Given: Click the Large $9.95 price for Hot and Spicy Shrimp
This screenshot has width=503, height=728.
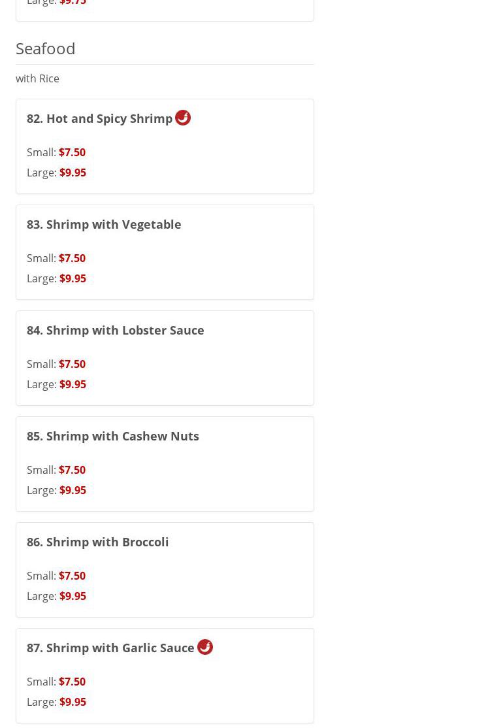Looking at the screenshot, I should click(73, 173).
